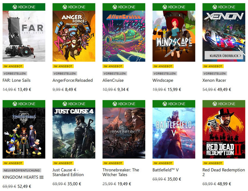
Task: Click the Im Angebot badge under AngerForce
Action: 63,66
